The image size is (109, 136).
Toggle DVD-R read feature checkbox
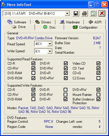[66, 64]
